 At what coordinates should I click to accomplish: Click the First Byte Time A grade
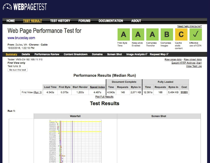pos(124,34)
